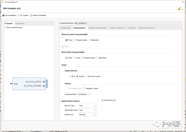The height and width of the screenshot is (132, 186).
Task: Click the Documentation link
Action: [x=10, y=15]
